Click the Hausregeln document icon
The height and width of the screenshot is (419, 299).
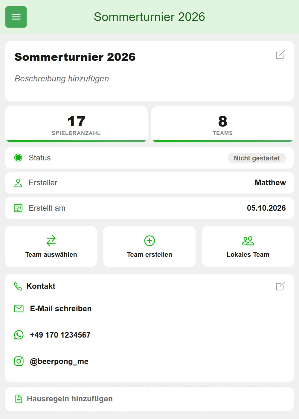coord(19,399)
